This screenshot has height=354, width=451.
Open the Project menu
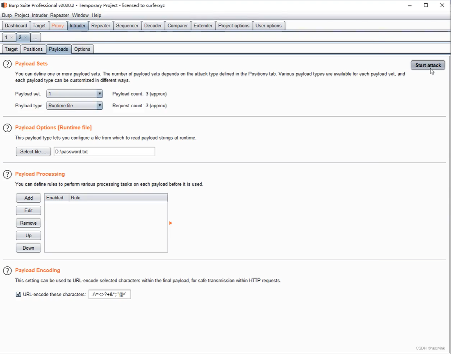click(x=22, y=15)
